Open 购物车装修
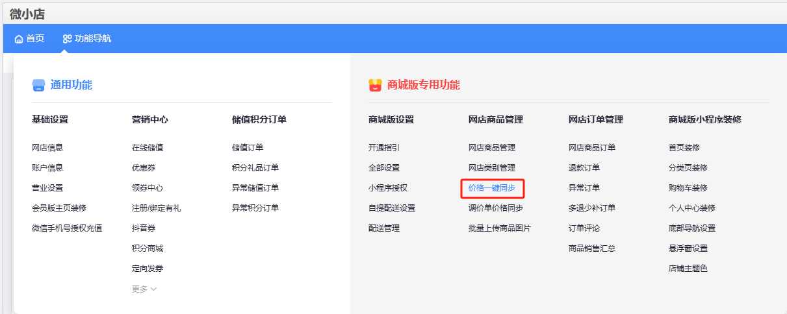This screenshot has height=314, width=787. [688, 188]
